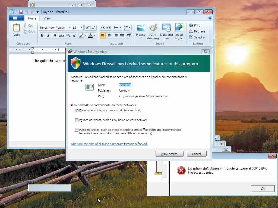The width and height of the screenshot is (278, 208).
Task: Click the highlighted sachosts name field
Action: pyautogui.click(x=125, y=85)
